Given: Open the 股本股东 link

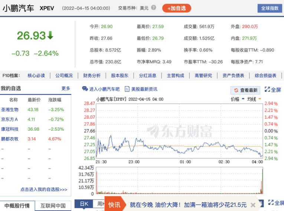Looking at the screenshot, I should pyautogui.click(x=120, y=75).
